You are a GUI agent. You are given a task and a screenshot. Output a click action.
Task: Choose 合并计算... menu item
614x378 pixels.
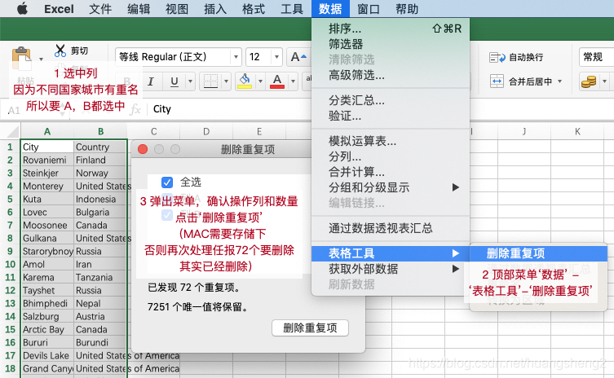[x=391, y=172]
